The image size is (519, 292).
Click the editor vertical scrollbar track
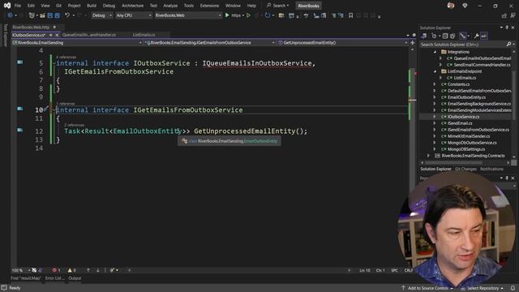pos(413,159)
